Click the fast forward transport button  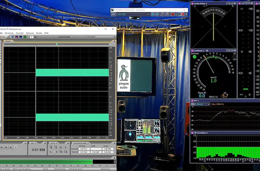[6, 147]
